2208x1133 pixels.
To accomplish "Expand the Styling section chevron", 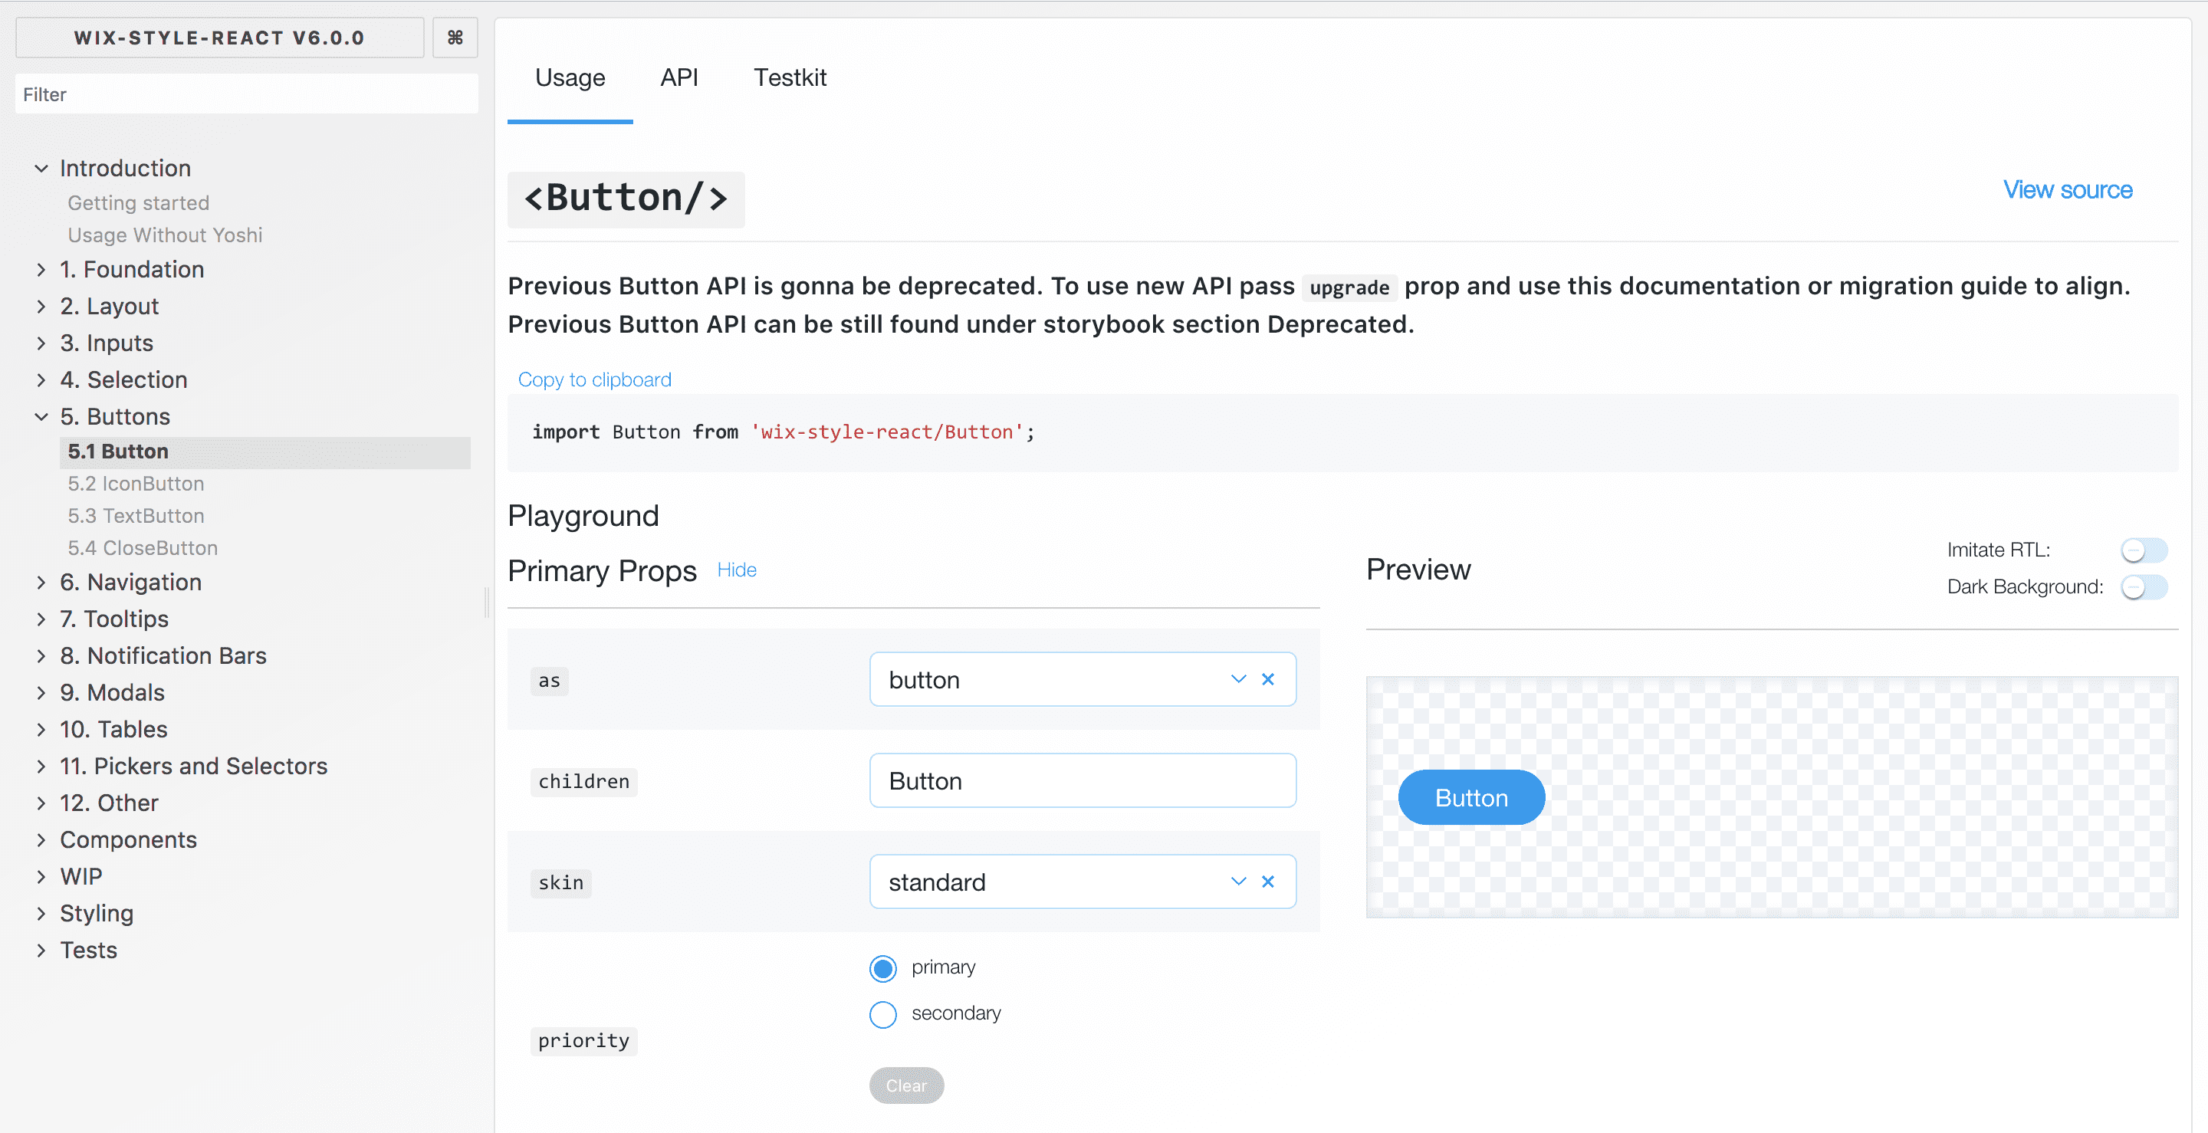I will [x=41, y=914].
